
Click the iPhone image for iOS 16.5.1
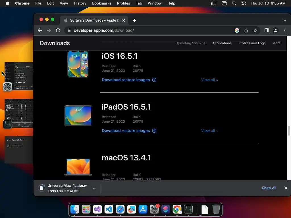78,64
